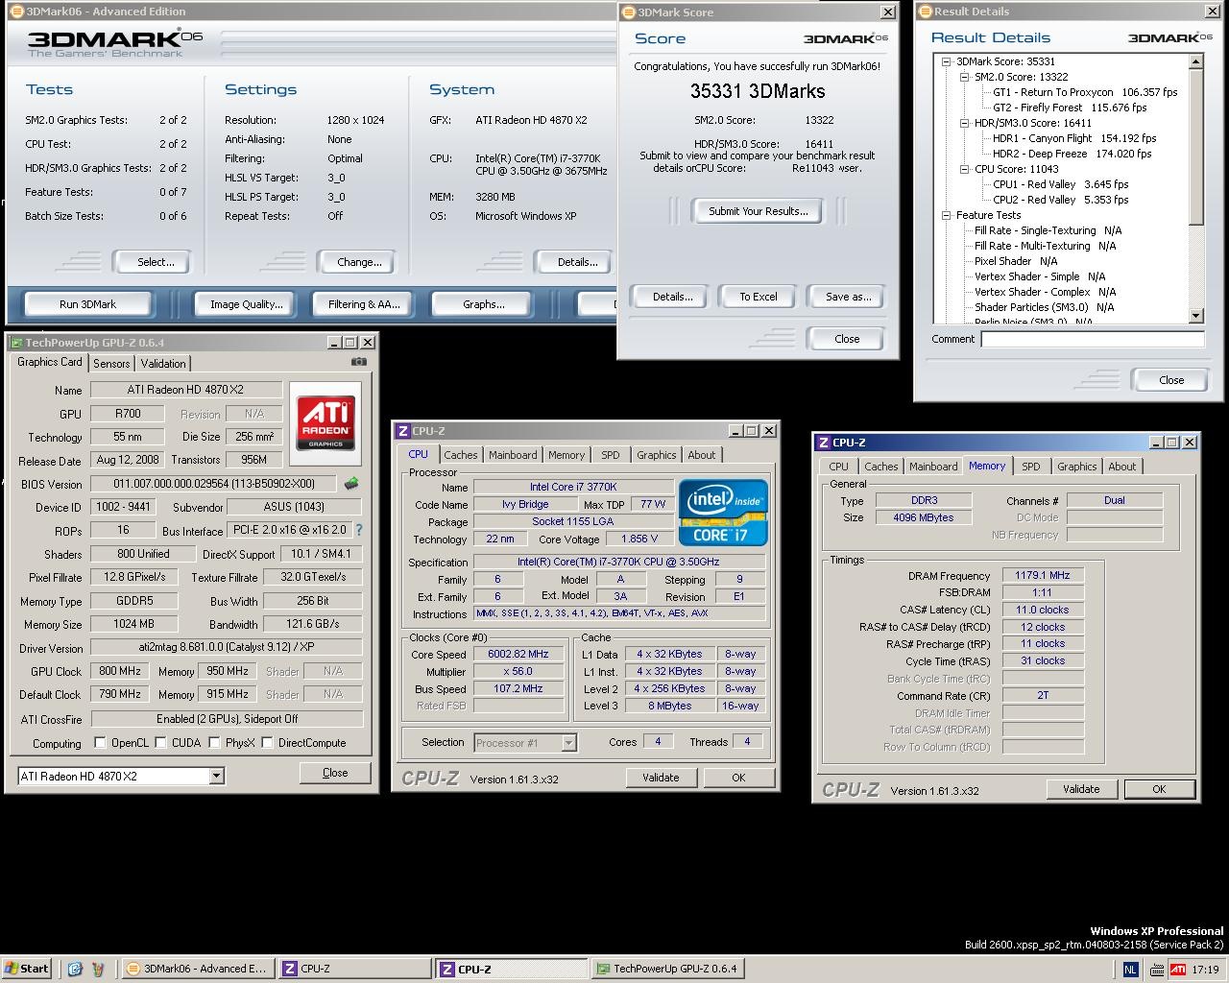Click the save BIOS chip icon
Image resolution: width=1229 pixels, height=983 pixels.
[x=351, y=484]
